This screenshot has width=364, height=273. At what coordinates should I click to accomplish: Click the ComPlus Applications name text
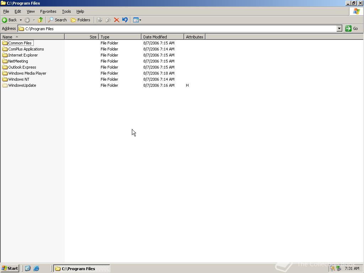point(26,49)
